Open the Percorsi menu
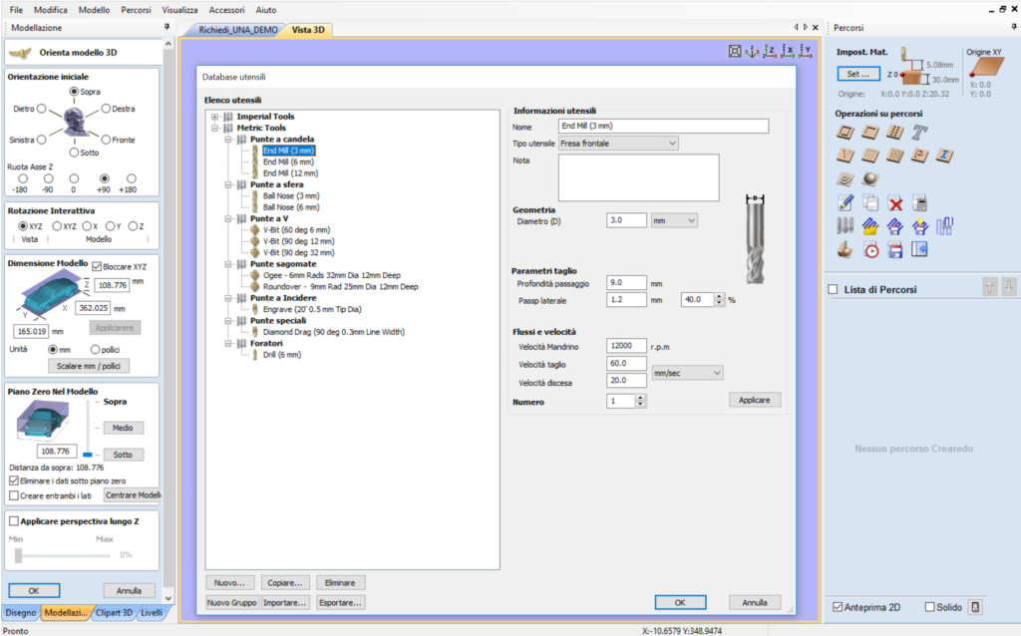The image size is (1021, 636). (135, 9)
